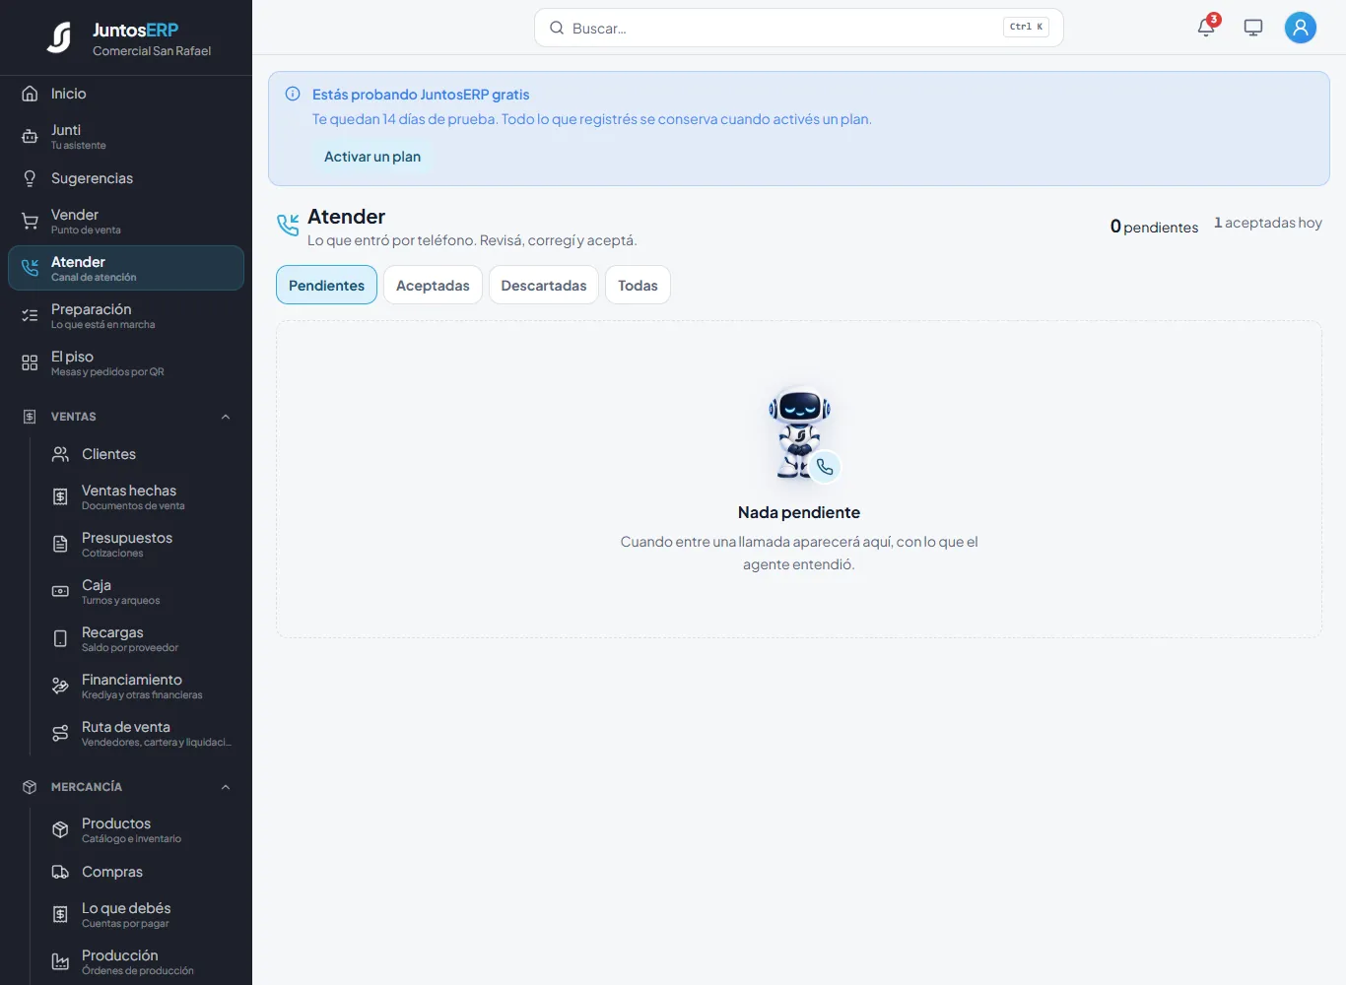1346x985 pixels.
Task: Click the Recargas phone icon
Action: [x=60, y=639]
